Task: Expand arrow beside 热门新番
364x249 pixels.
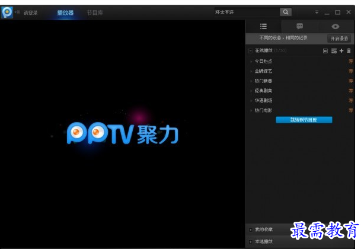Action: [251, 81]
